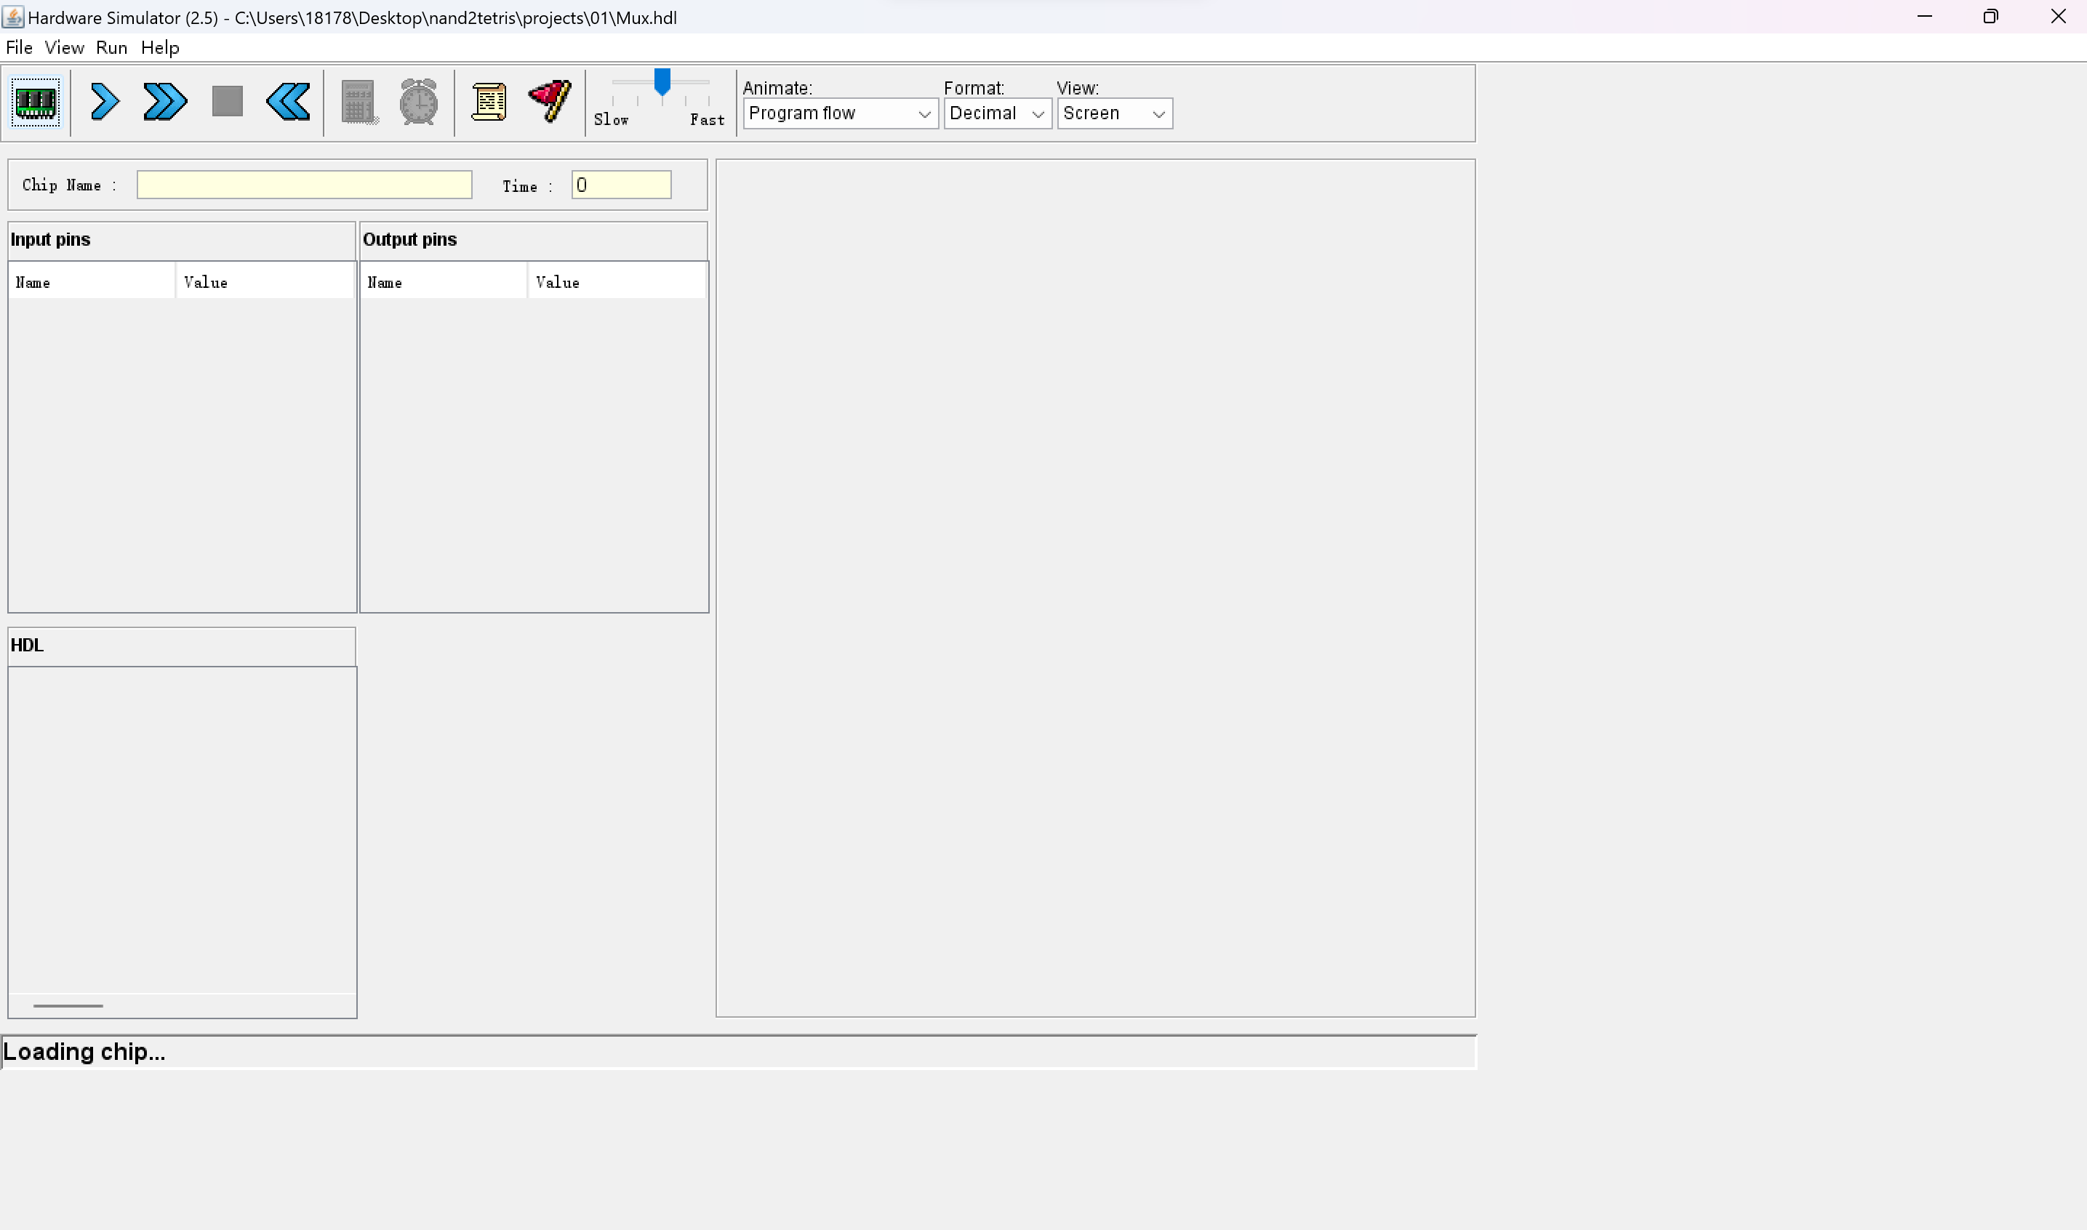Open the Run menu
The image size is (2087, 1230).
coord(111,47)
